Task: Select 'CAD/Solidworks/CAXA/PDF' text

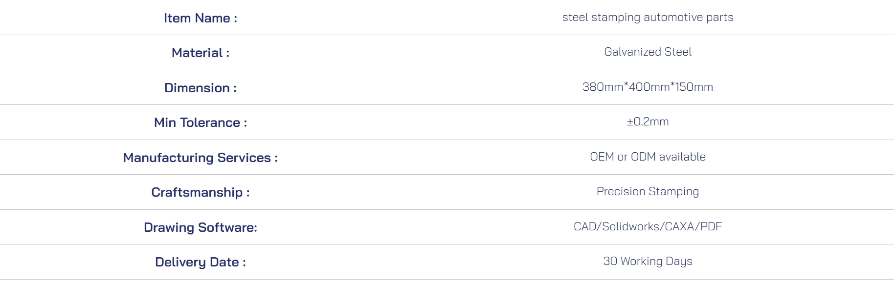Action: click(x=648, y=226)
